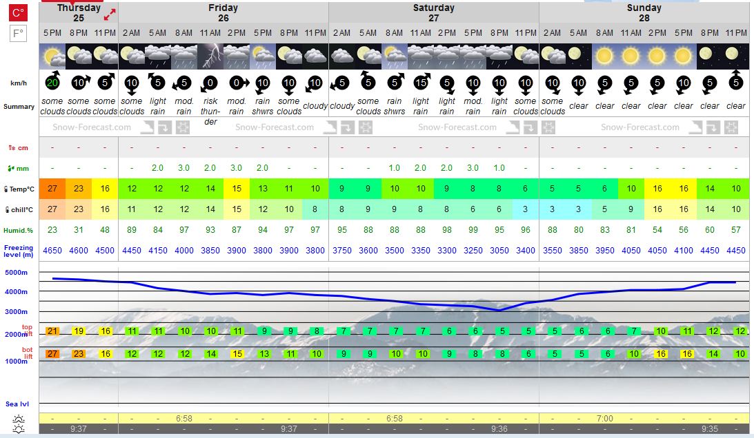The image size is (754, 438).
Task: Click yellow Temp cell 15 for Friday 2 PM
Action: pyautogui.click(x=237, y=189)
